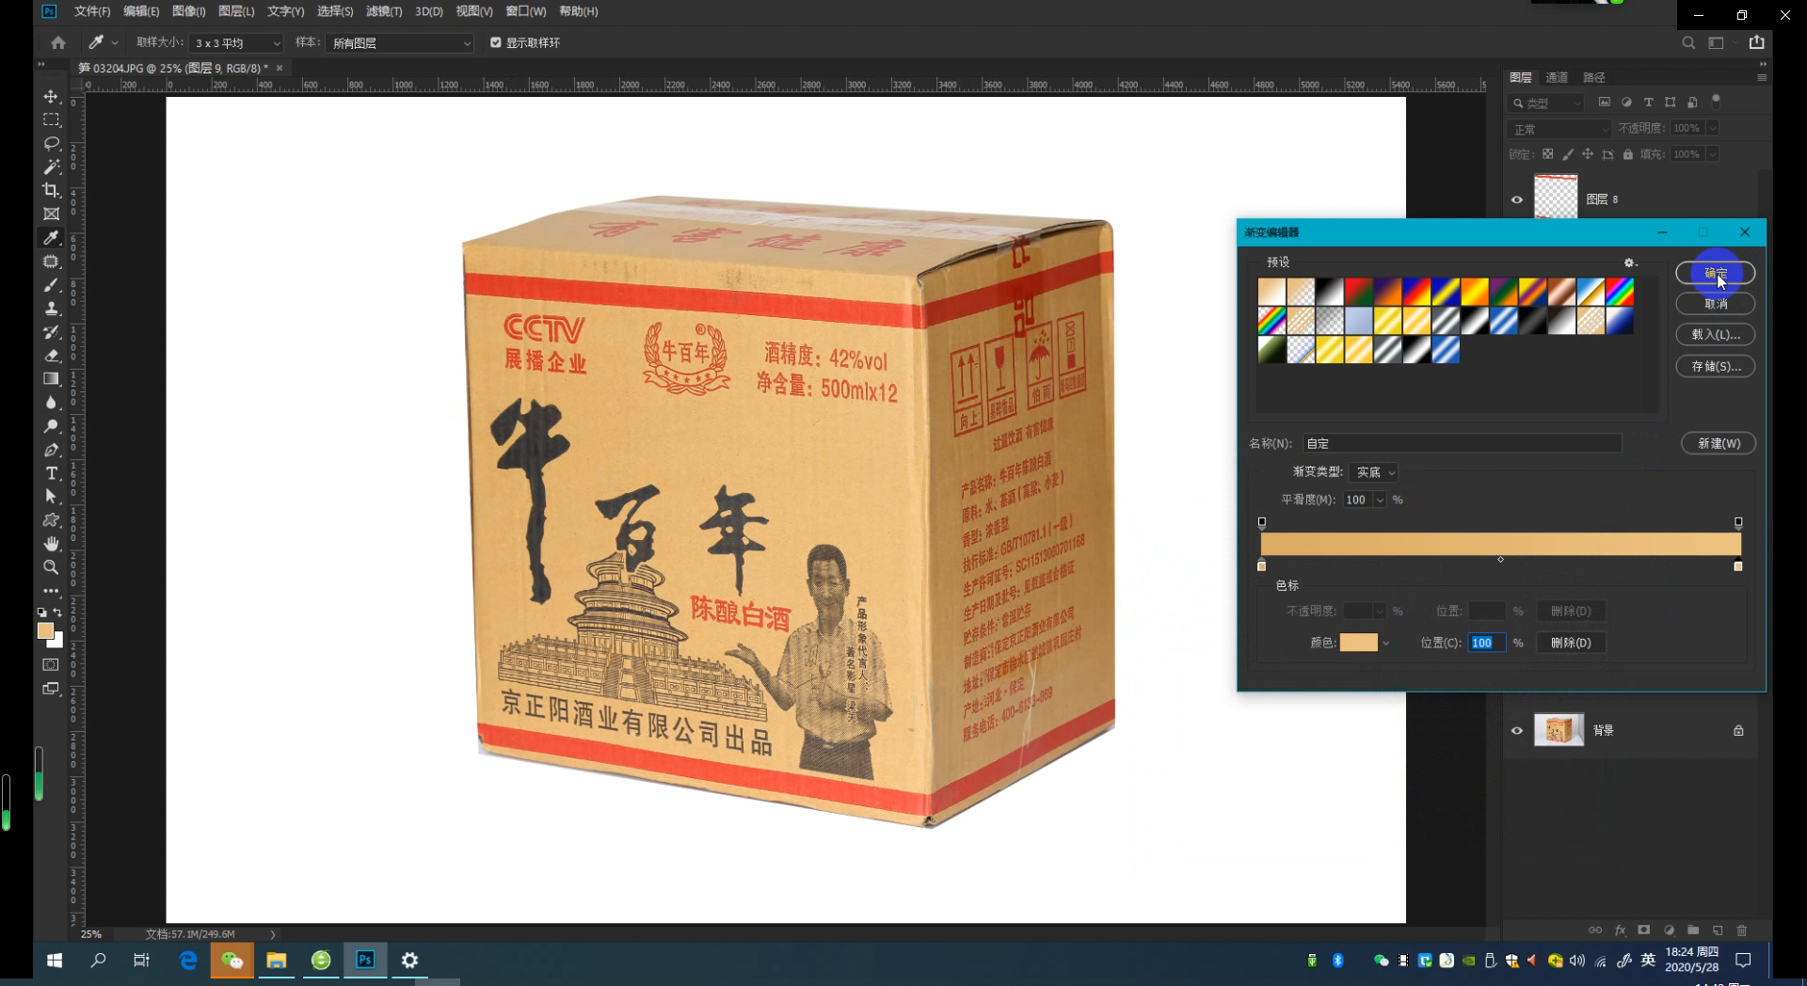
Task: Cancel the gradient editor with 取消
Action: click(x=1716, y=304)
